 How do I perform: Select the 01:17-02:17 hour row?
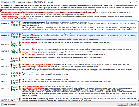click(x=69, y=26)
